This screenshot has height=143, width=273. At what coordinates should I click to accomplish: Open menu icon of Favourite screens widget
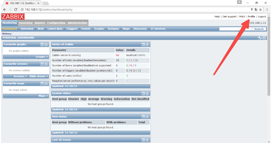pos(42,64)
